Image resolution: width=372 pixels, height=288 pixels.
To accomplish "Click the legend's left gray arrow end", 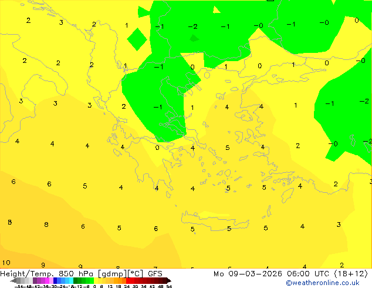I will [13, 281].
